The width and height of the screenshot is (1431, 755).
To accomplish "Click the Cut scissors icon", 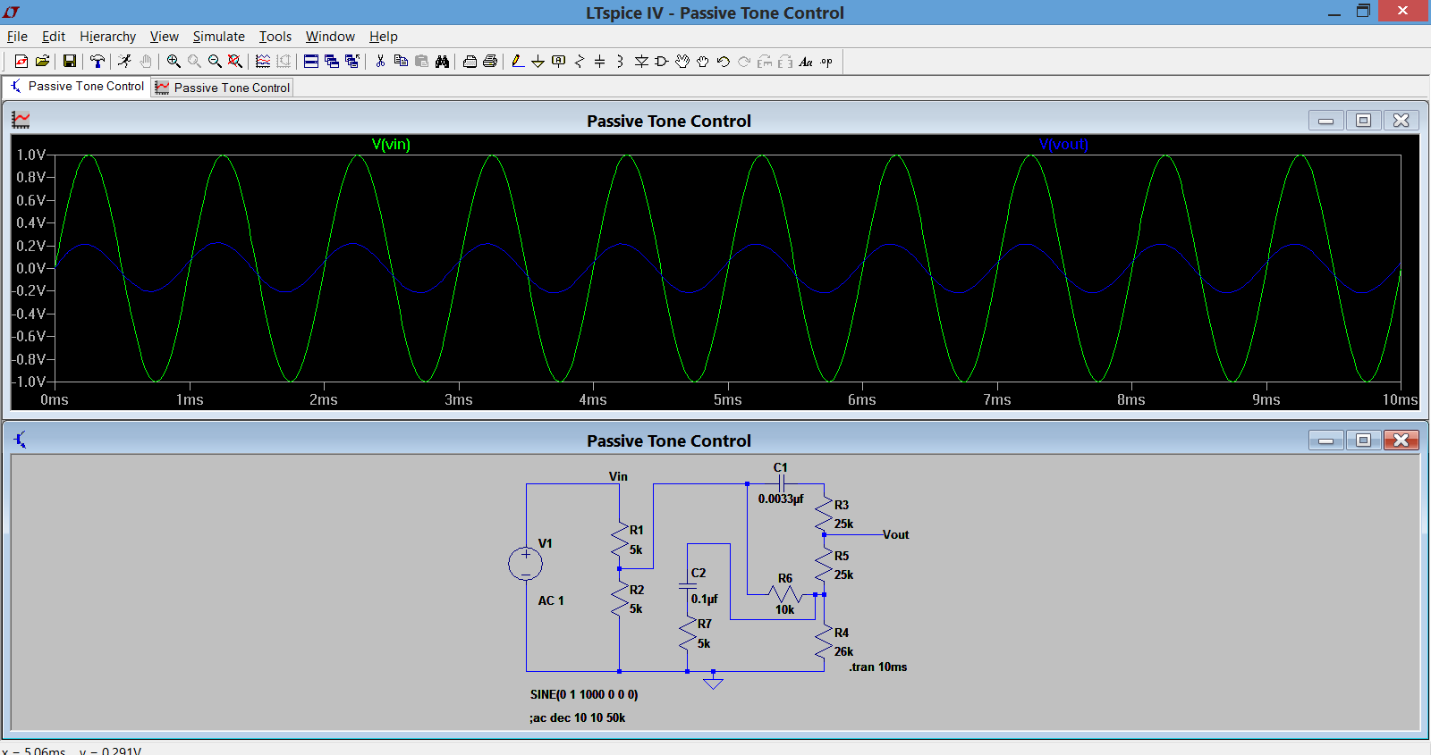I will [380, 61].
